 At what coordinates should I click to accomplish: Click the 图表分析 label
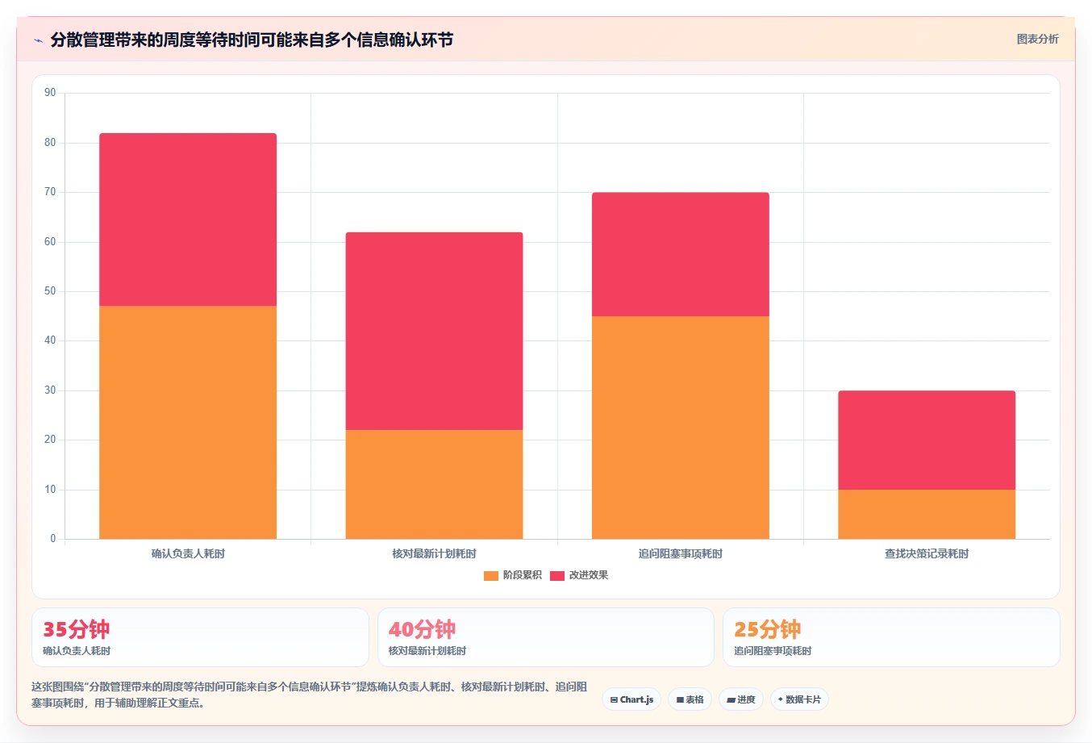(x=1037, y=39)
